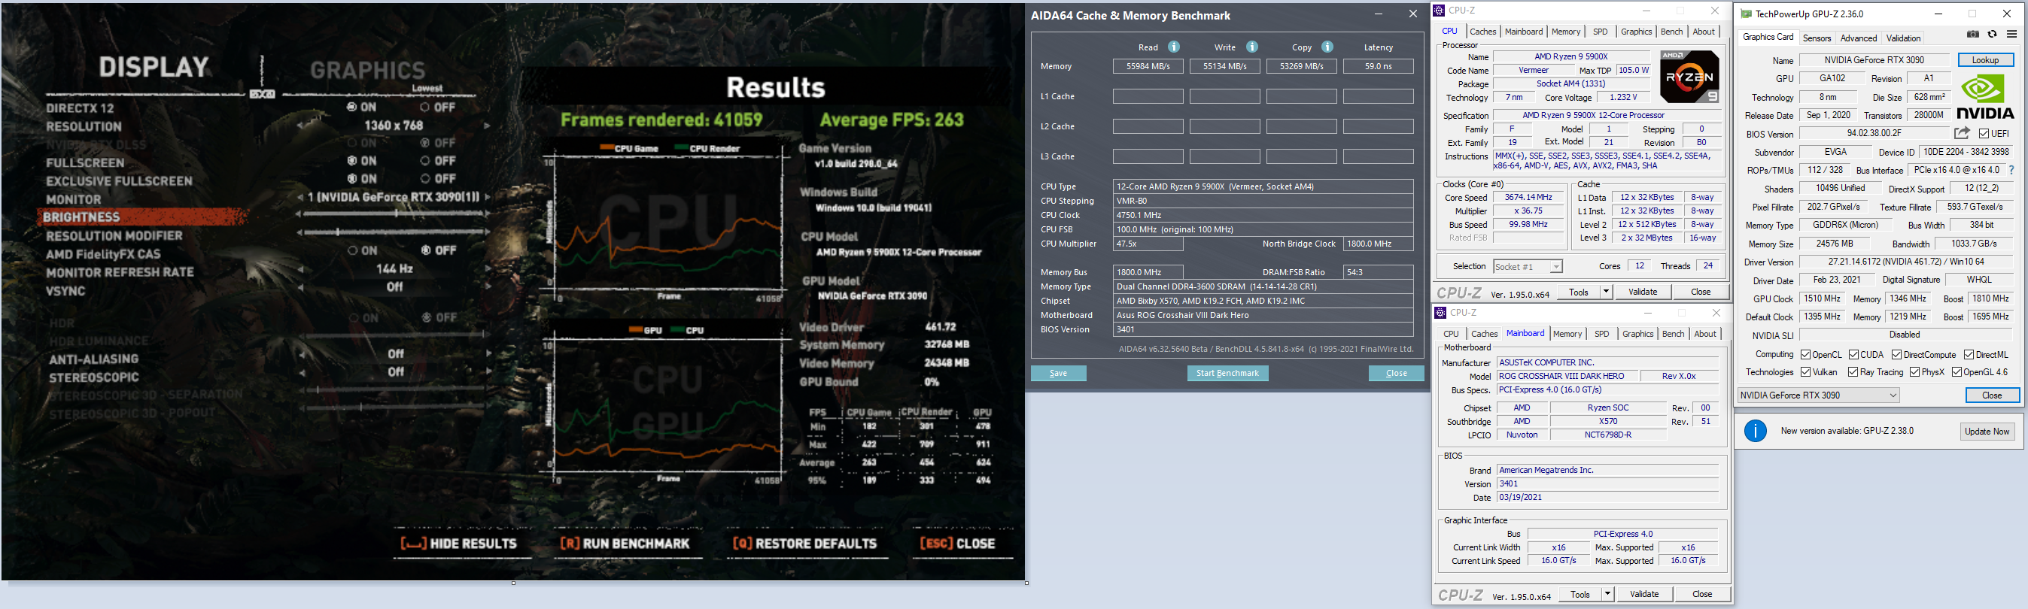Click Start Benchmark in AIDA64
This screenshot has width=2028, height=609.
1227,373
